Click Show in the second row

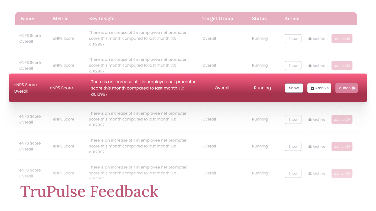(x=293, y=66)
